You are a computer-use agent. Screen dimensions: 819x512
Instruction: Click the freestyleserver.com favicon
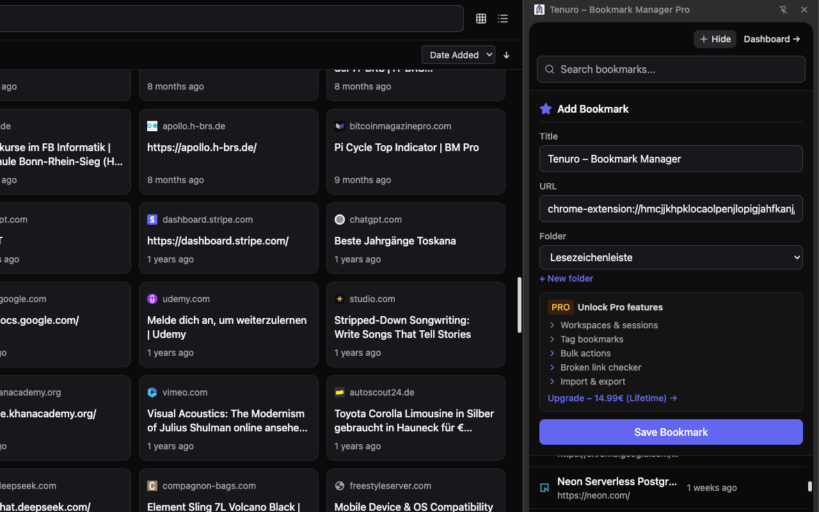(340, 486)
